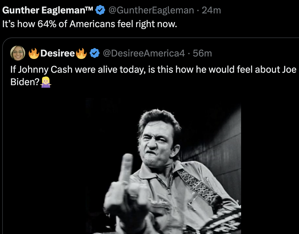Click the quoted tweet's 56m timestamp

click(202, 53)
